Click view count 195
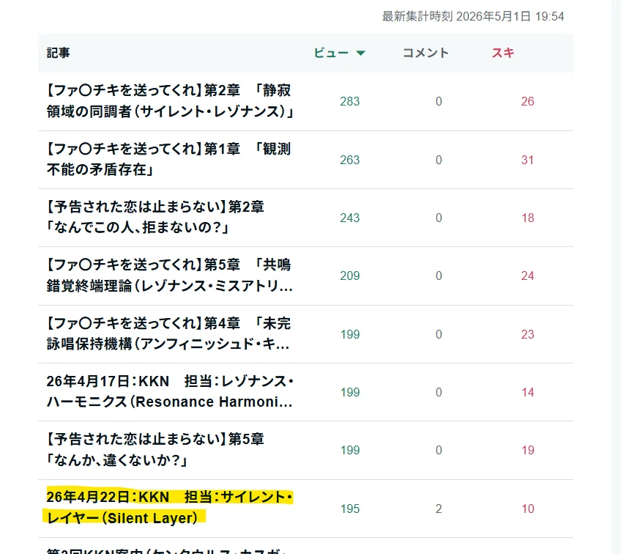The height and width of the screenshot is (554, 621). [x=350, y=509]
